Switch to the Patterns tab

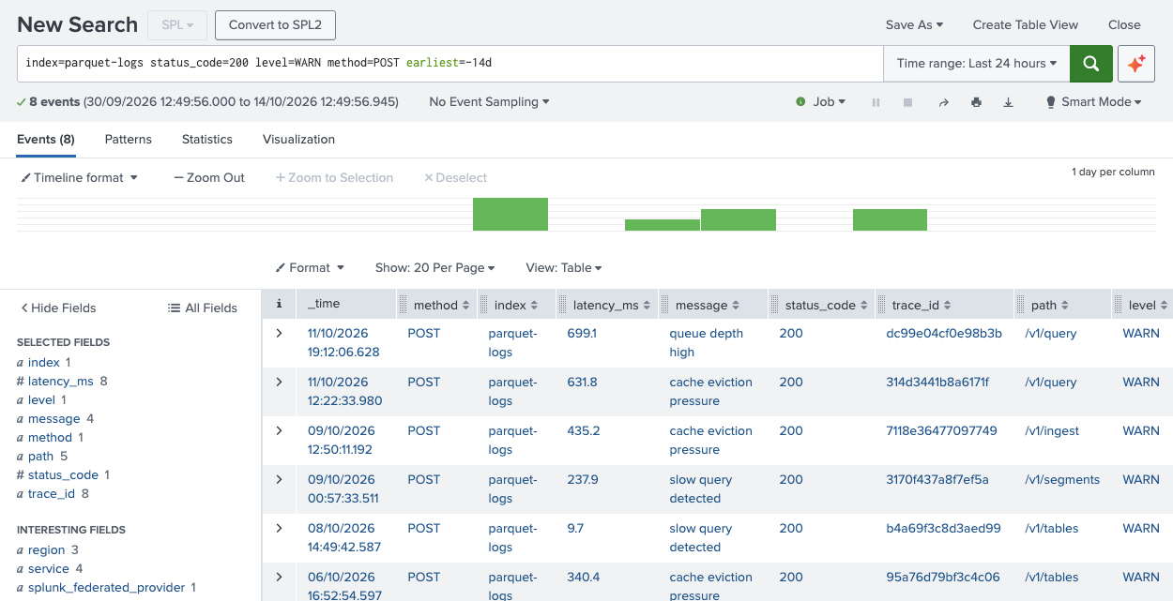[129, 139]
